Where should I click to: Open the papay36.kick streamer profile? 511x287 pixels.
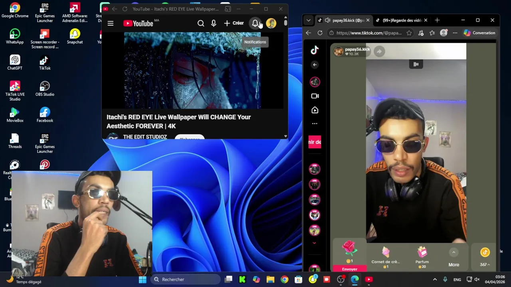(x=351, y=51)
